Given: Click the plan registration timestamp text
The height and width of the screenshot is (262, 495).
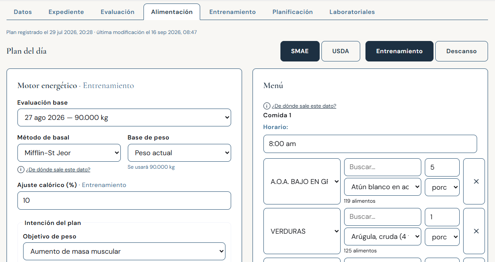Looking at the screenshot, I should [x=101, y=32].
